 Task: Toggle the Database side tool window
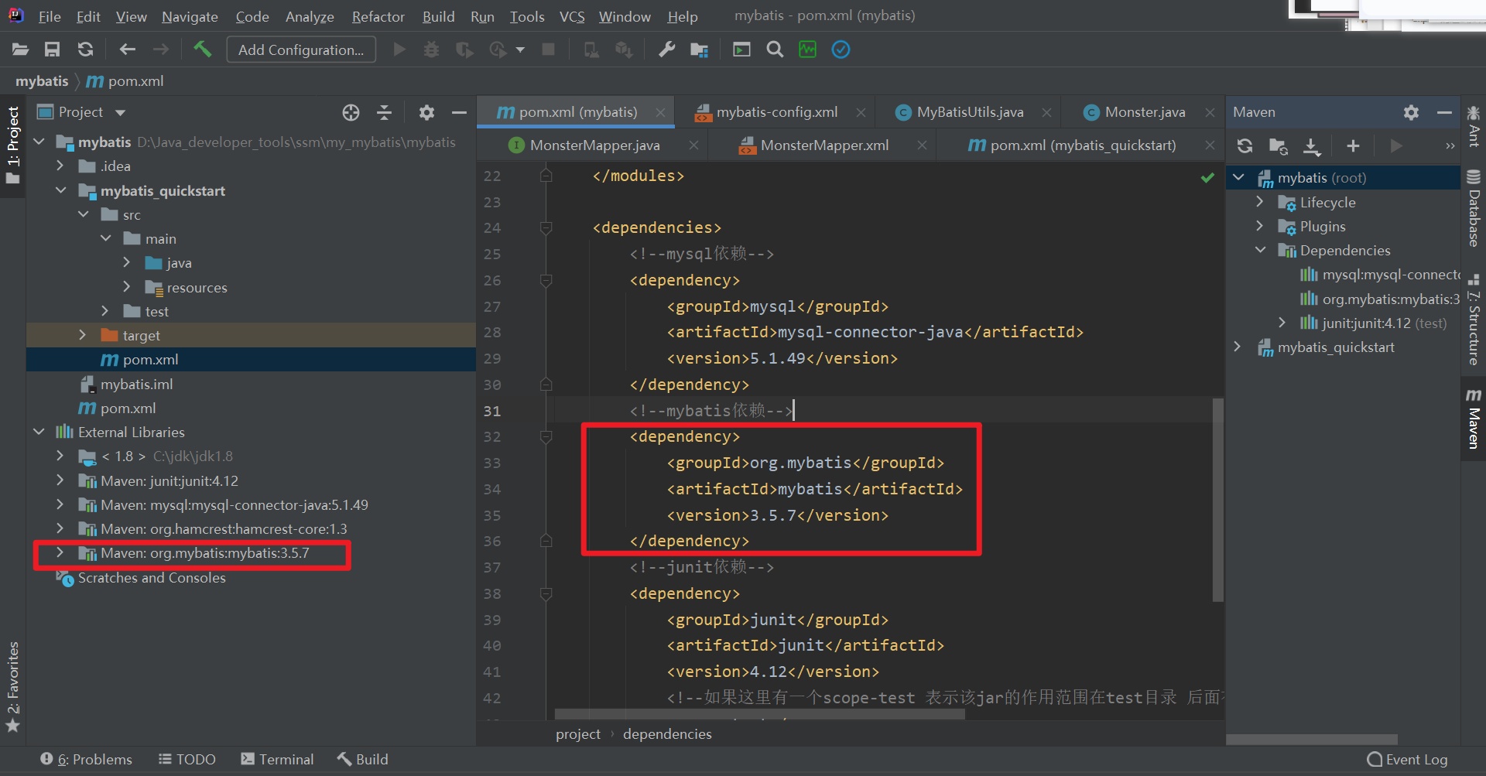pyautogui.click(x=1474, y=208)
